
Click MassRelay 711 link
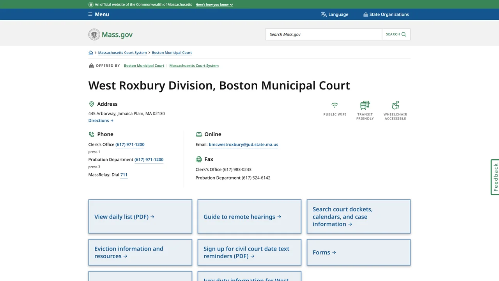[x=124, y=175]
